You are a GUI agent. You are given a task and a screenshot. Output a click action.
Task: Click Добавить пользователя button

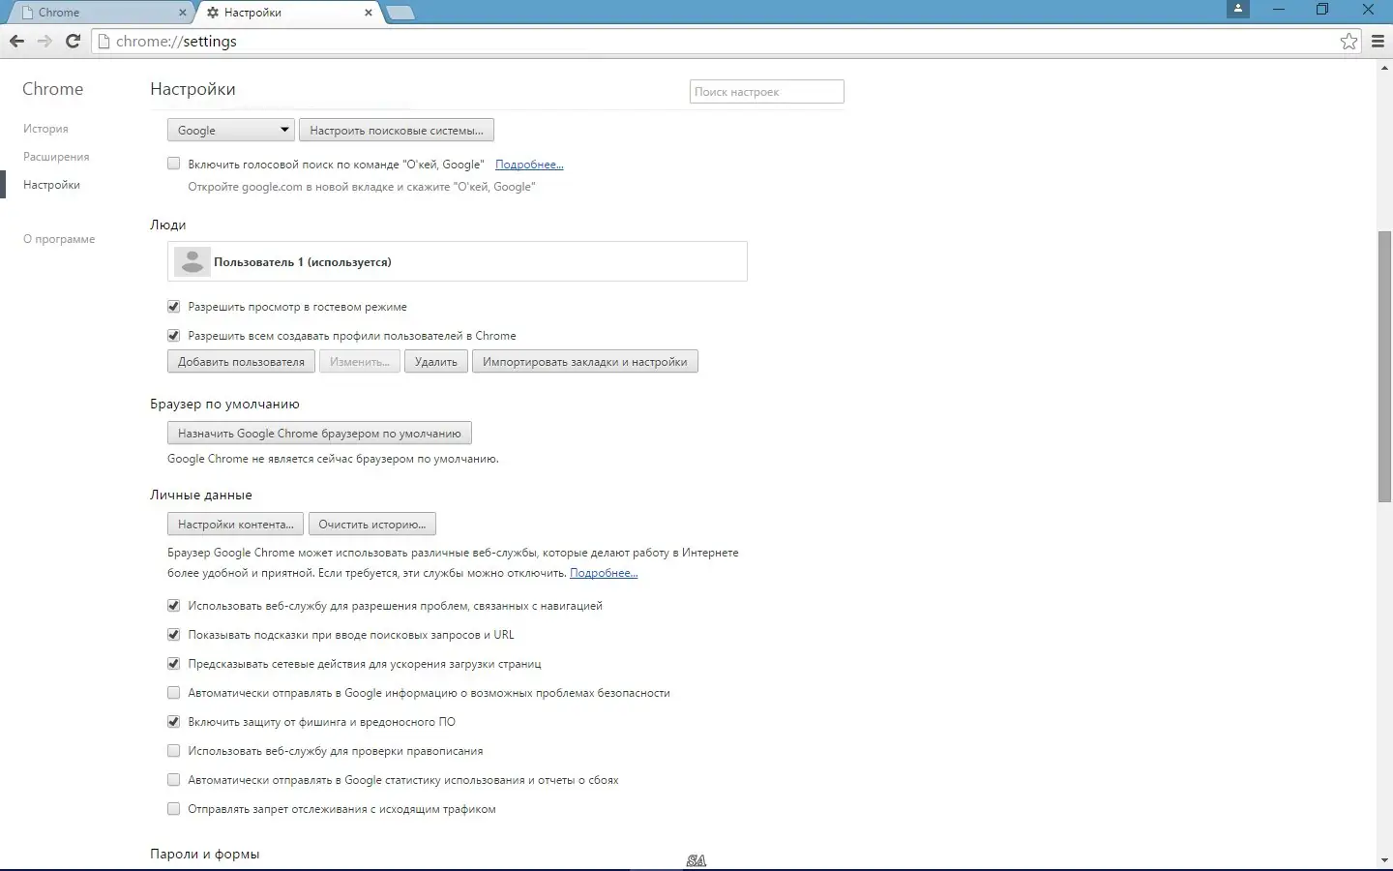click(x=241, y=362)
